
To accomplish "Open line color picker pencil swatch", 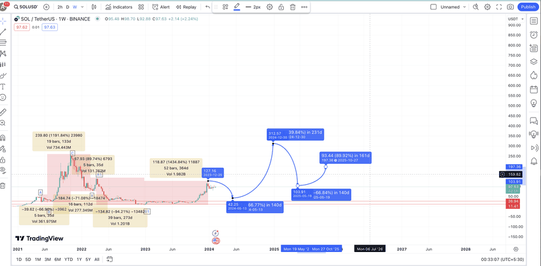I will click(x=237, y=7).
